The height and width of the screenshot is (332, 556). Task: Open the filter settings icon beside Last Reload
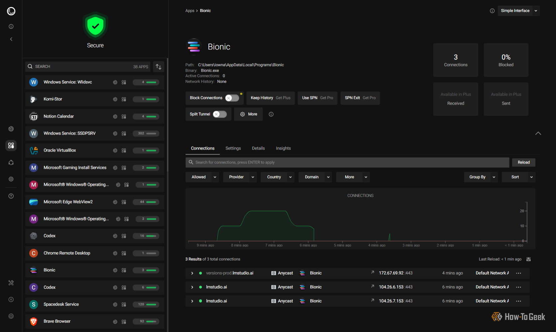(528, 259)
